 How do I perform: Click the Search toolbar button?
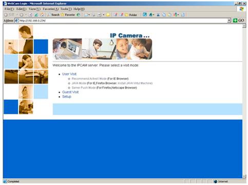click(x=53, y=15)
